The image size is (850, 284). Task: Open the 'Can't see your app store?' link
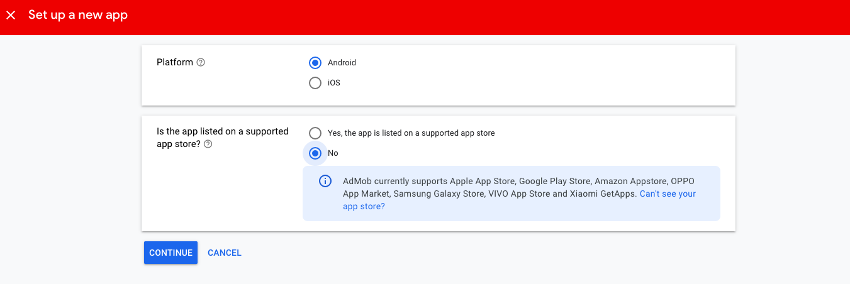pos(519,200)
